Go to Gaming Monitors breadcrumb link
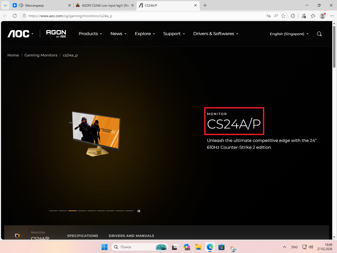The height and width of the screenshot is (253, 337). tap(41, 55)
